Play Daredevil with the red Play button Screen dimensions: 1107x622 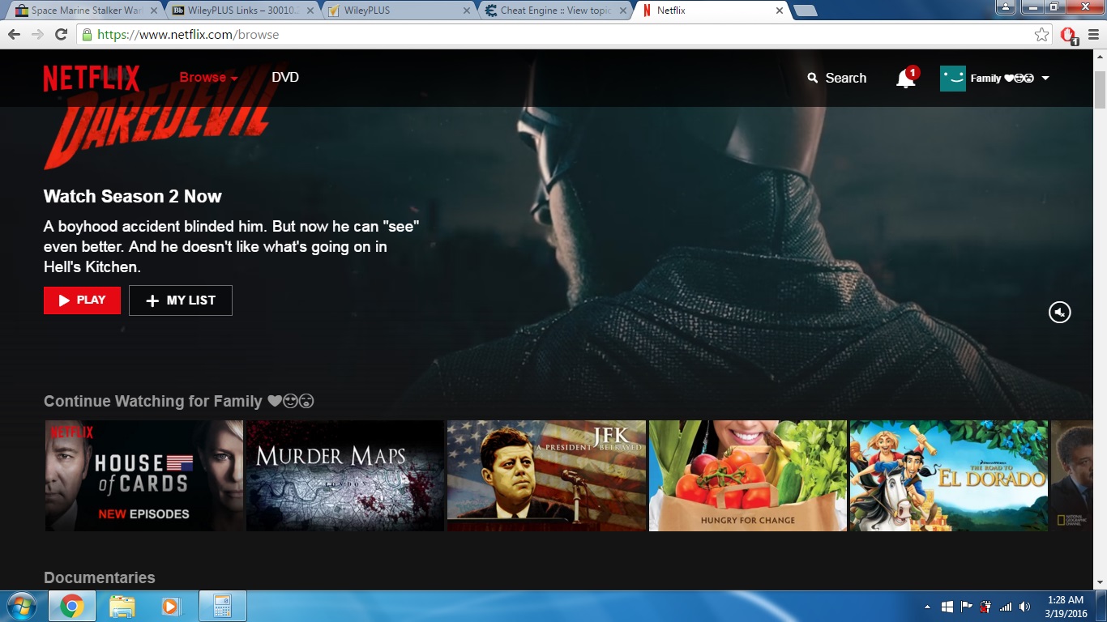point(82,300)
